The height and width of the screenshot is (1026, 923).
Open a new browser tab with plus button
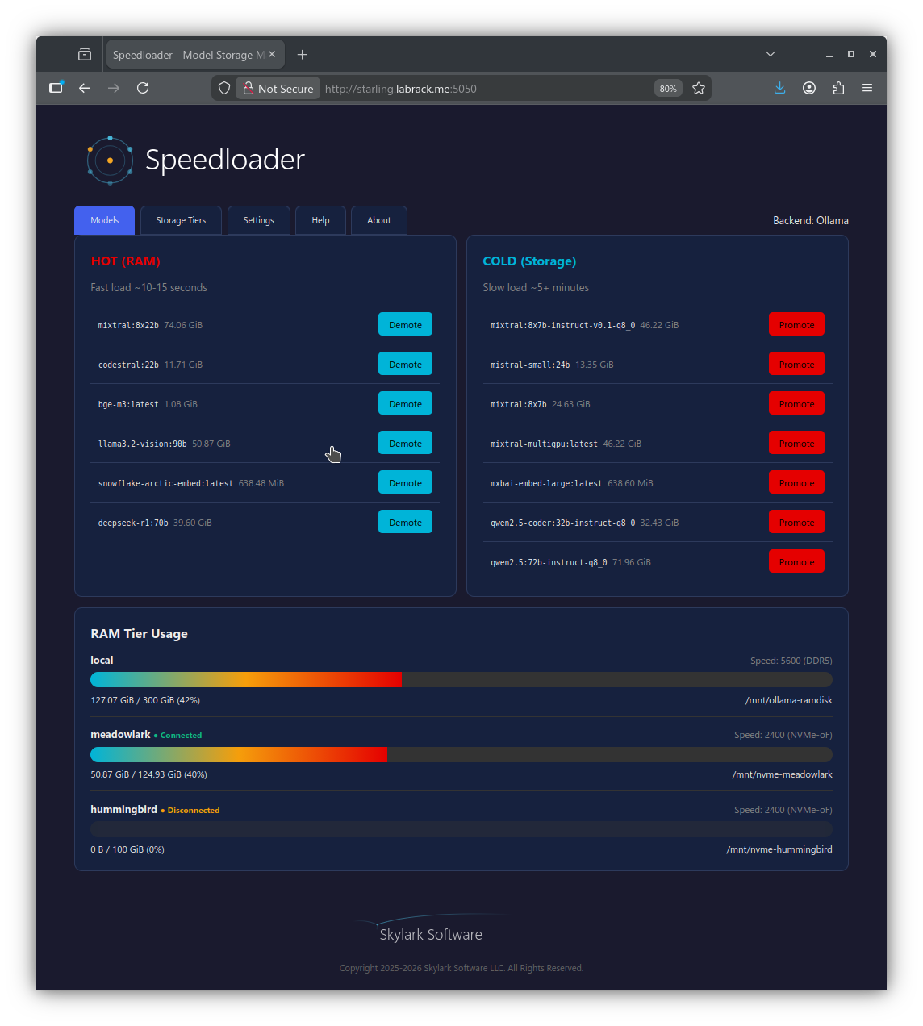[x=302, y=54]
